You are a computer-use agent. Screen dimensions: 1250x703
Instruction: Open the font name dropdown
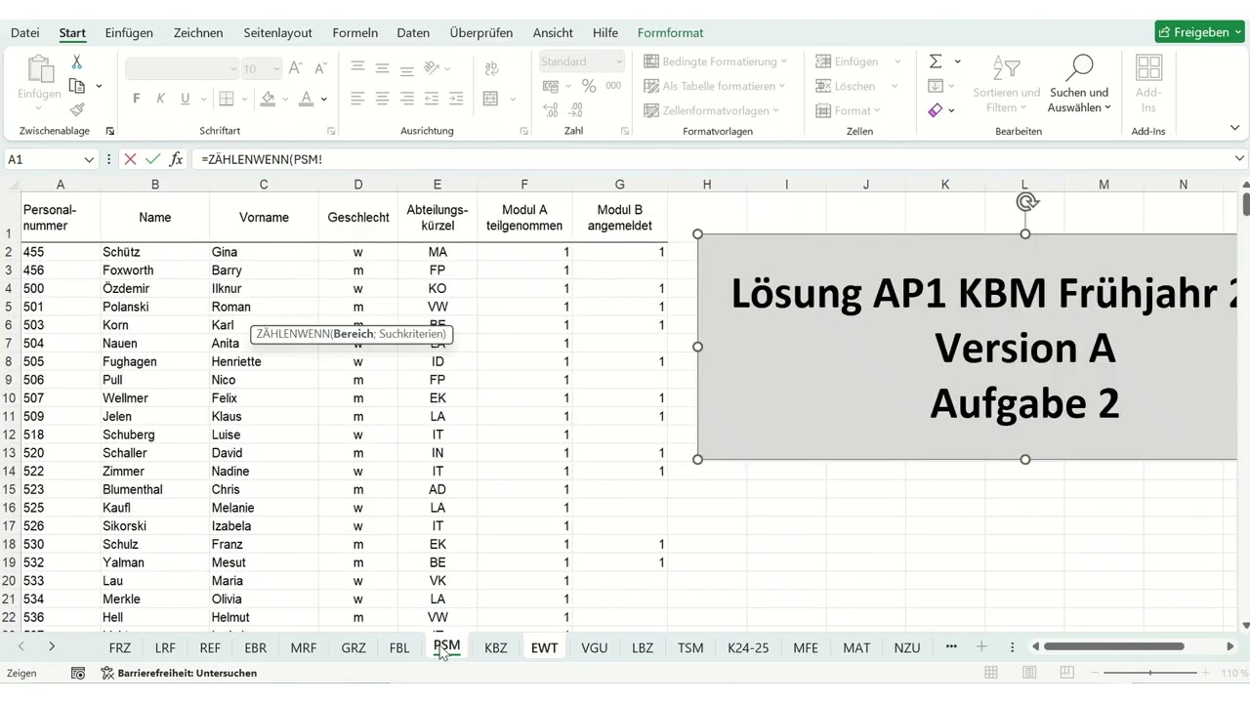point(233,68)
